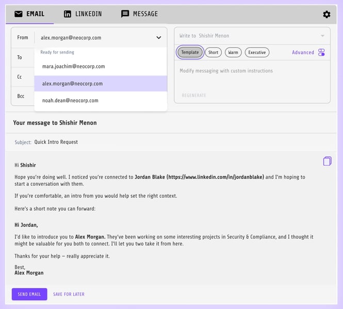Pick the Executive style chip
This screenshot has width=343, height=309.
click(257, 53)
